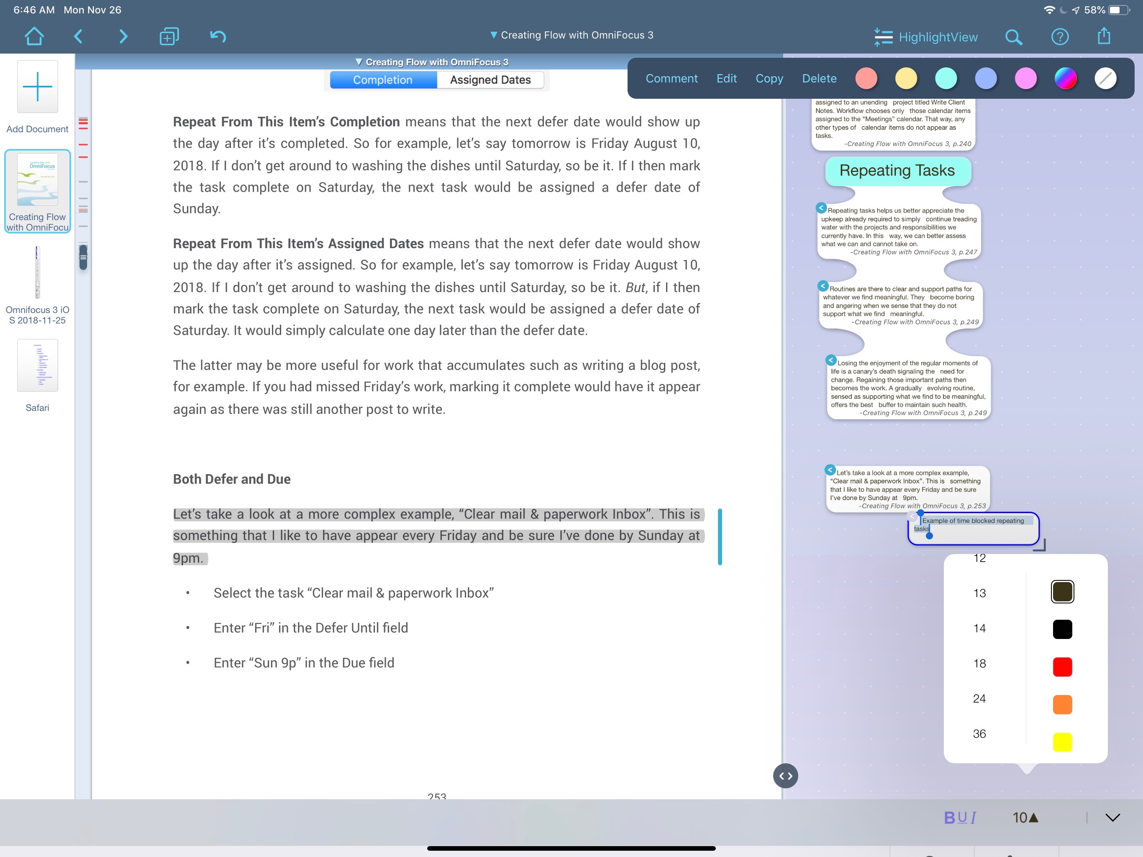Add a new document with plus tile

tap(37, 86)
